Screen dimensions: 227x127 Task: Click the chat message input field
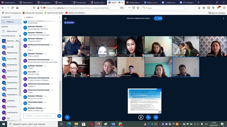[x=40, y=116]
